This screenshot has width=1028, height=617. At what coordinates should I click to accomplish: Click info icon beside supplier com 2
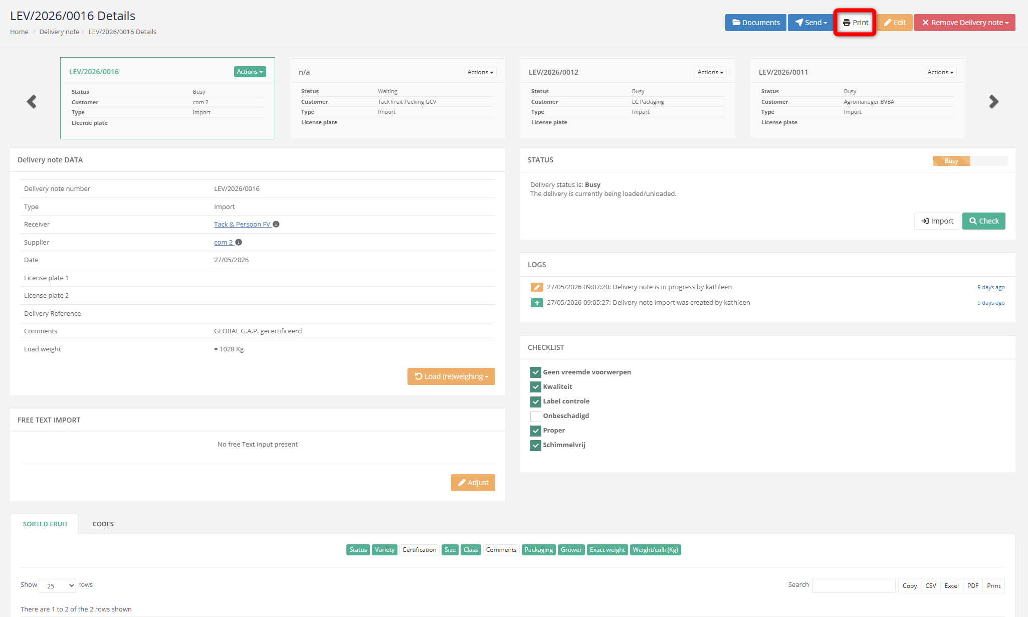coord(239,242)
